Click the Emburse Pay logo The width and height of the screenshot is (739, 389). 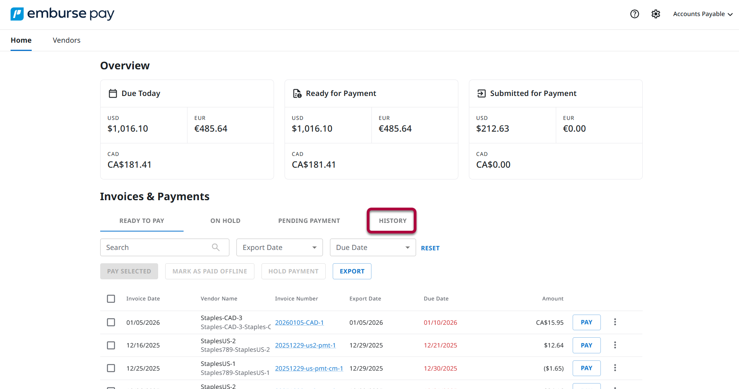[62, 13]
